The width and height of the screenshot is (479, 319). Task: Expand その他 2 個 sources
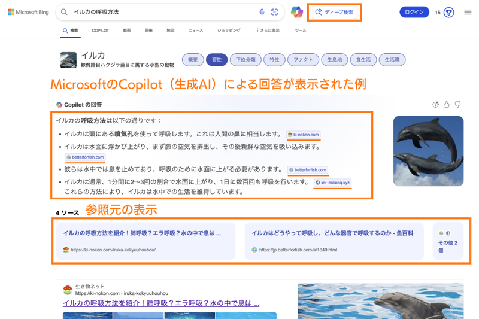[448, 241]
